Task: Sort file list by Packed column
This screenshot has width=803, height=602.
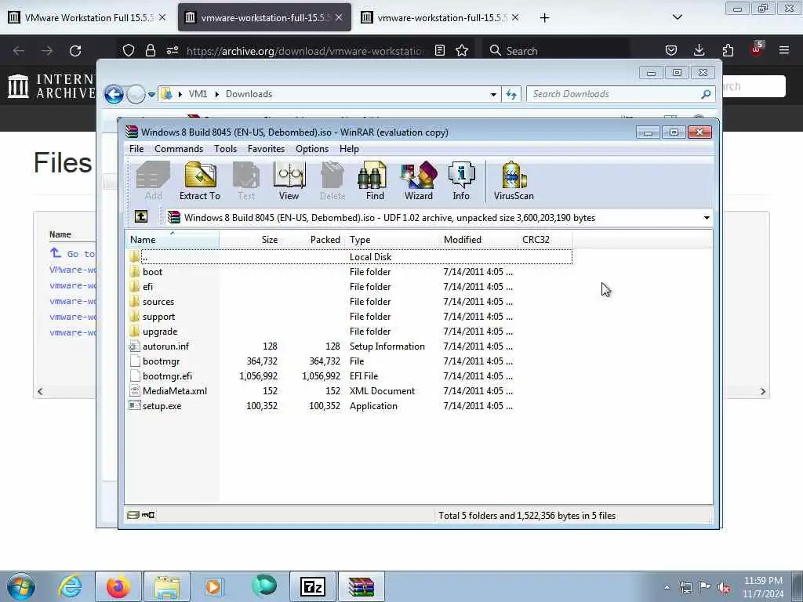Action: coord(314,240)
